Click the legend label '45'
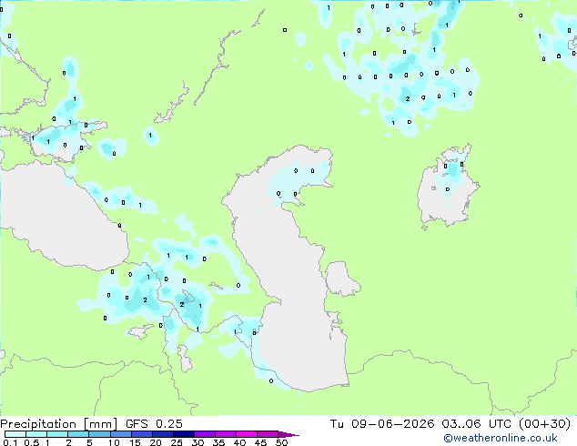Screen dimensions: 577x446 click(260, 442)
